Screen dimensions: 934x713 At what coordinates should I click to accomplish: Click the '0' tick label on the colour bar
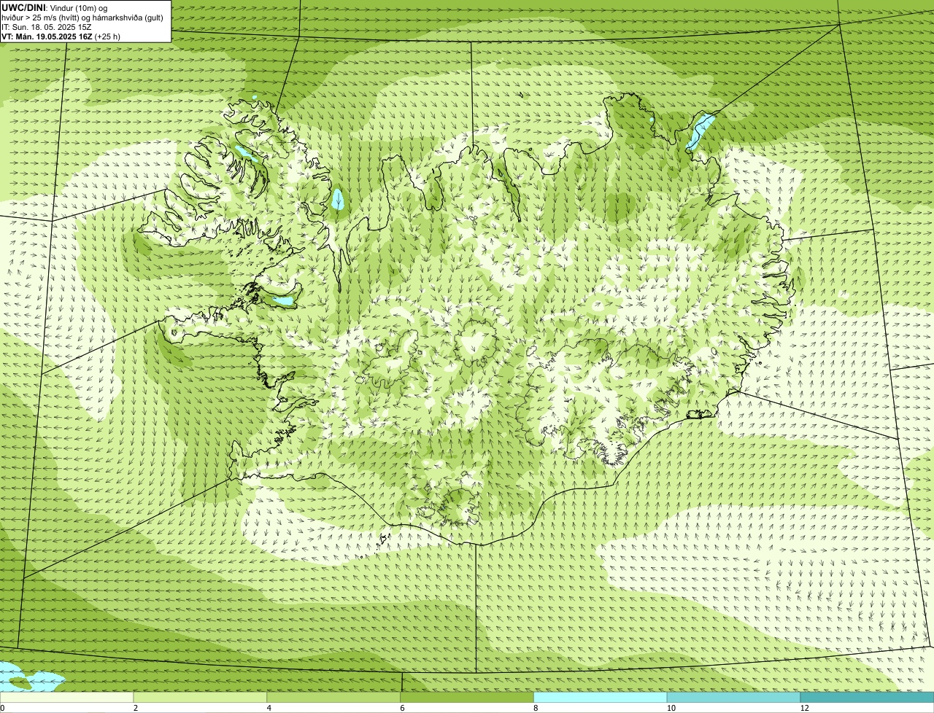[x=2, y=708]
